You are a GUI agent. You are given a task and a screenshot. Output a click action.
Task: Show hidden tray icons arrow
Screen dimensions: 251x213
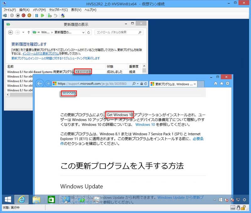point(215,200)
